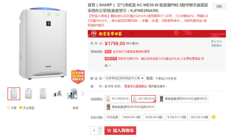Image resolution: width=228 pixels, height=139 pixels.
Task: Click the share icon below thumbnails
Action: tap(9, 108)
